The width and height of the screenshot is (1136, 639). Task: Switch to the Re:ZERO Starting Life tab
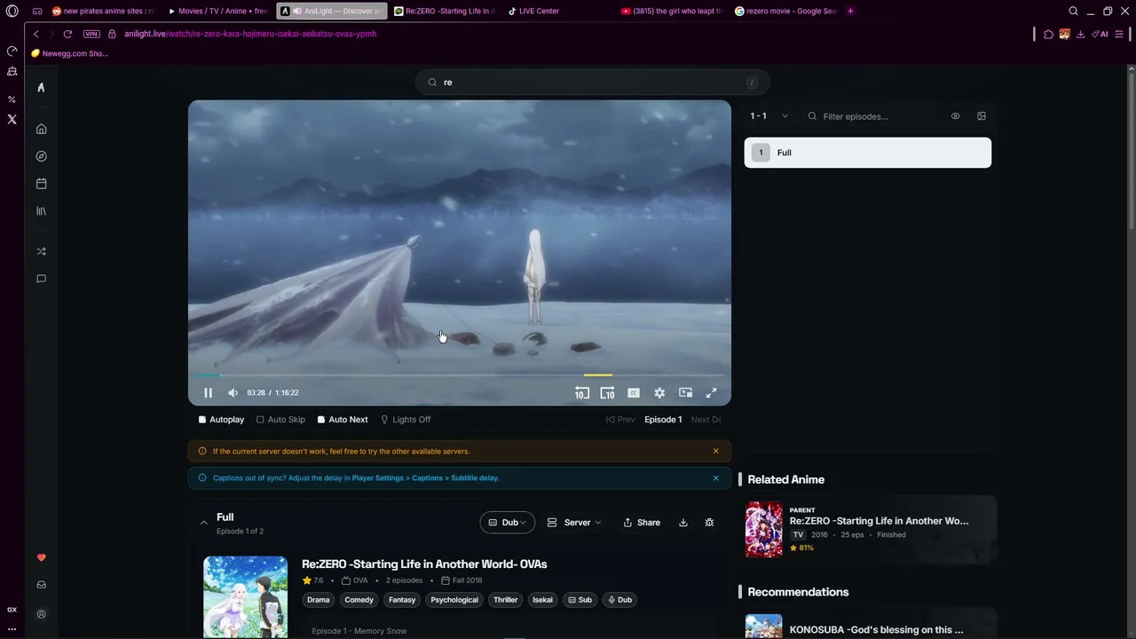[x=444, y=12]
